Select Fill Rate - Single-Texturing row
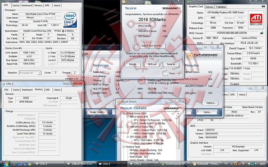Screen dimensions: 268x167 pos(146,150)
